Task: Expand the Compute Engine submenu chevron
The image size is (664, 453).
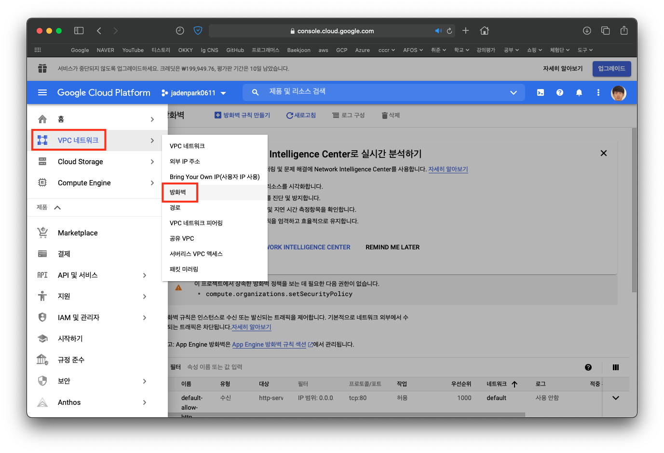Action: click(152, 183)
